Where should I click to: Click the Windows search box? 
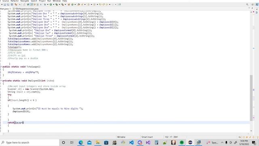click(x=30, y=142)
